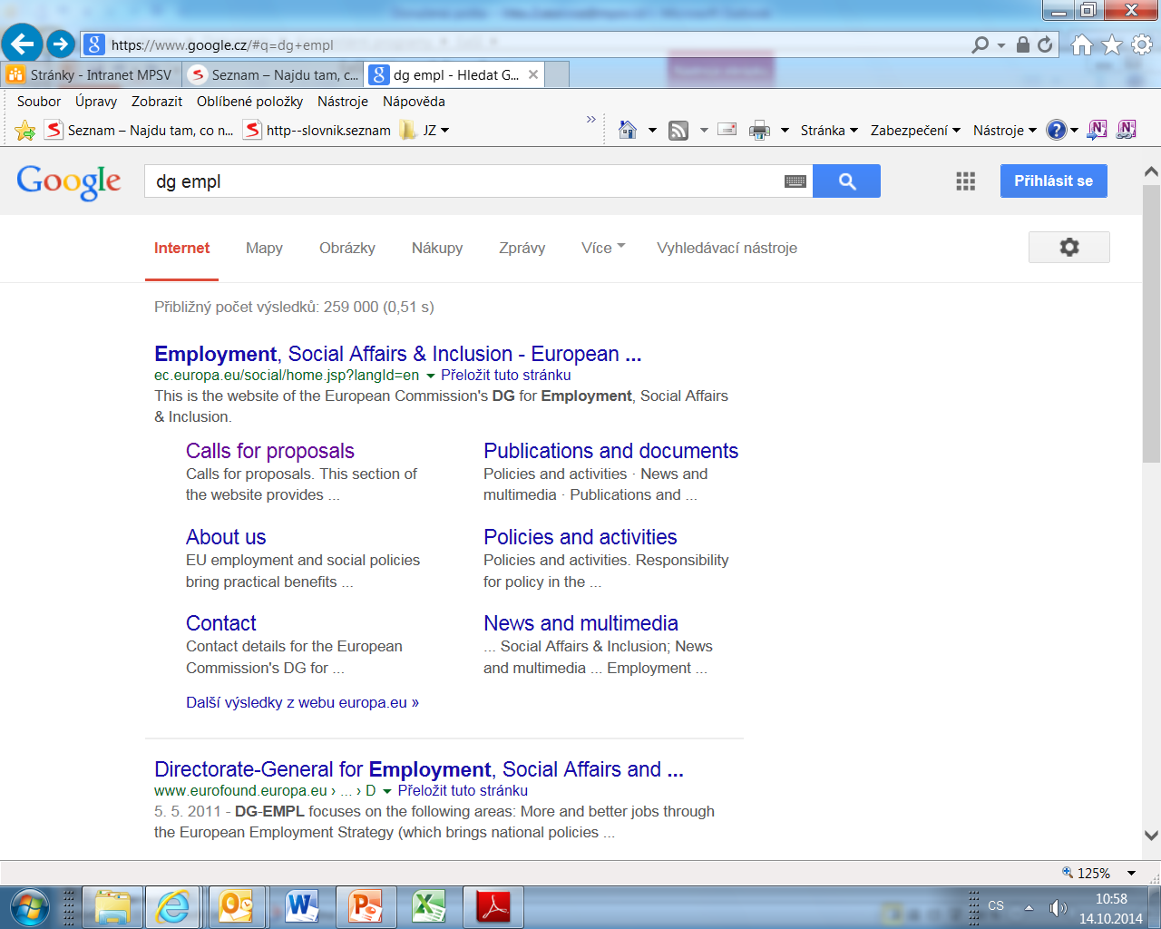Click the Help question mark icon
1161x929 pixels.
click(x=1056, y=130)
